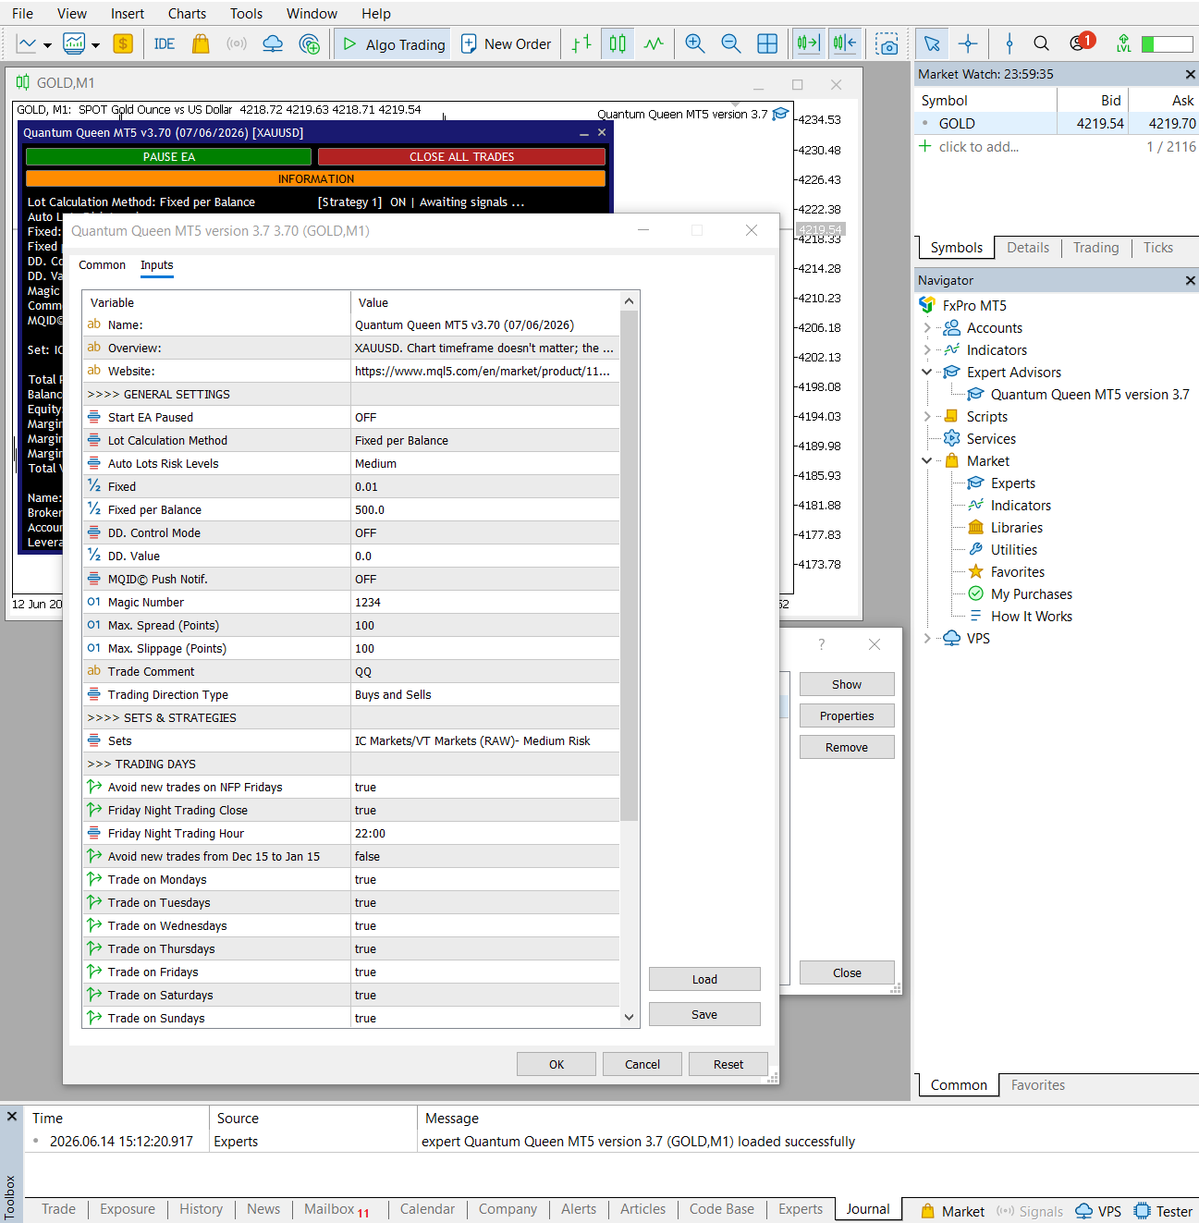Click the LVL depth of market icon
The width and height of the screenshot is (1199, 1223).
pyautogui.click(x=1123, y=43)
